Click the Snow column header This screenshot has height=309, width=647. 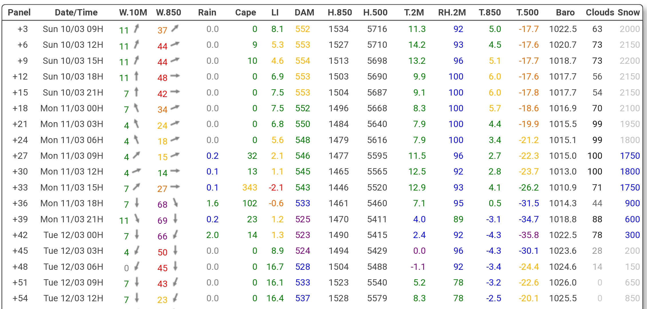point(629,12)
